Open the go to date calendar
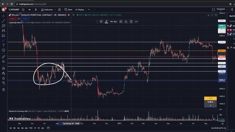Image resolution: width=235 pixels, height=132 pixels. [x=48, y=128]
